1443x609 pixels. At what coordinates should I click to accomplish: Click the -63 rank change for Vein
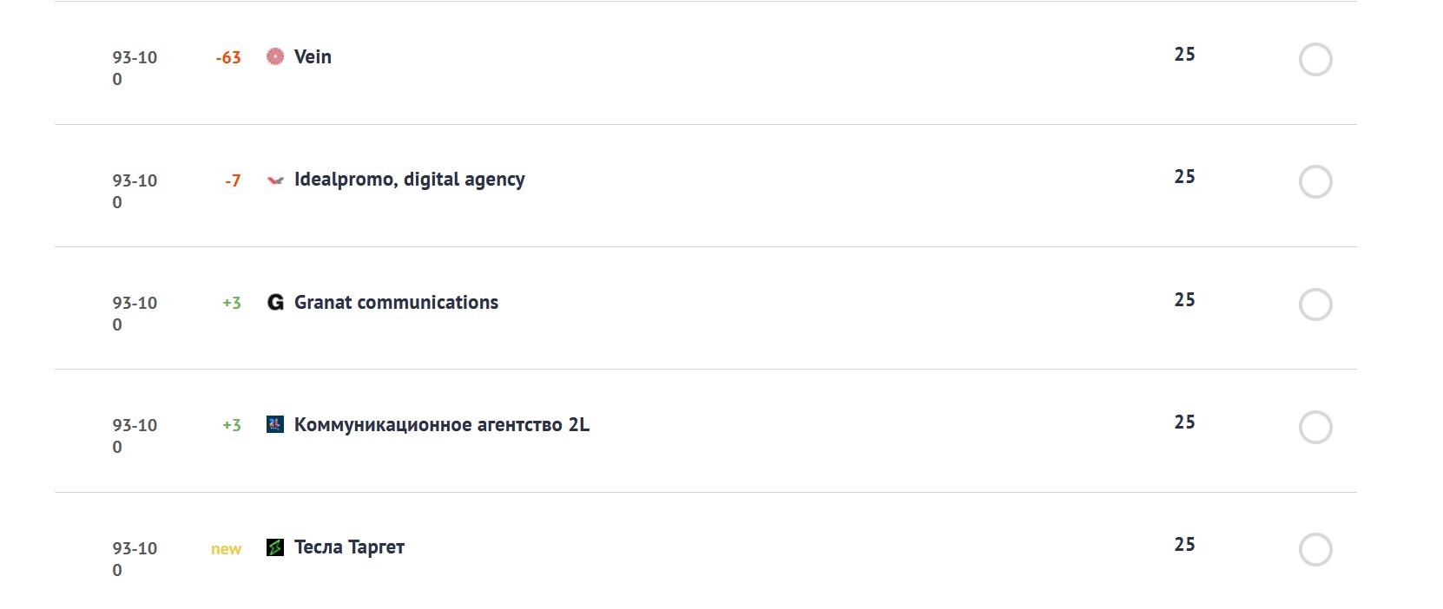[228, 57]
